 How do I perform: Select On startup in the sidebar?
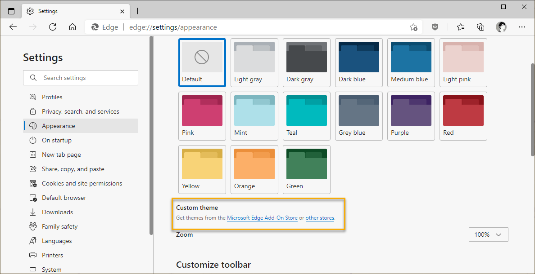56,140
